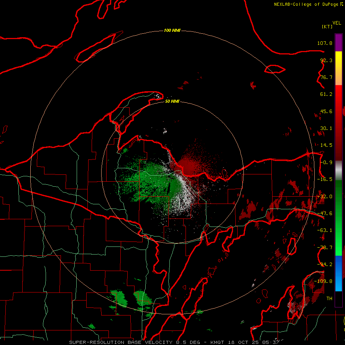Screen dimensions: 345x345
Task: Select the VEL legend heading
Action: [337, 23]
